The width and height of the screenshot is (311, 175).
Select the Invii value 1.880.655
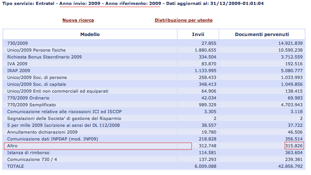coord(205,50)
